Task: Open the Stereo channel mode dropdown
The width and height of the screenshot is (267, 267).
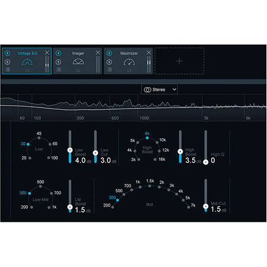Action: coord(160,90)
